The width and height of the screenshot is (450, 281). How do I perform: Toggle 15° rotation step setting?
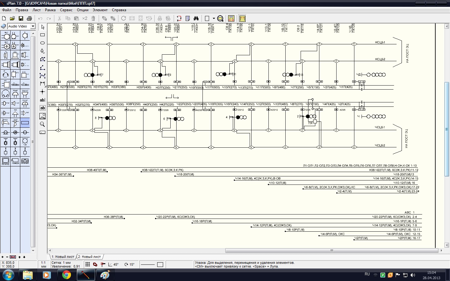129,264
